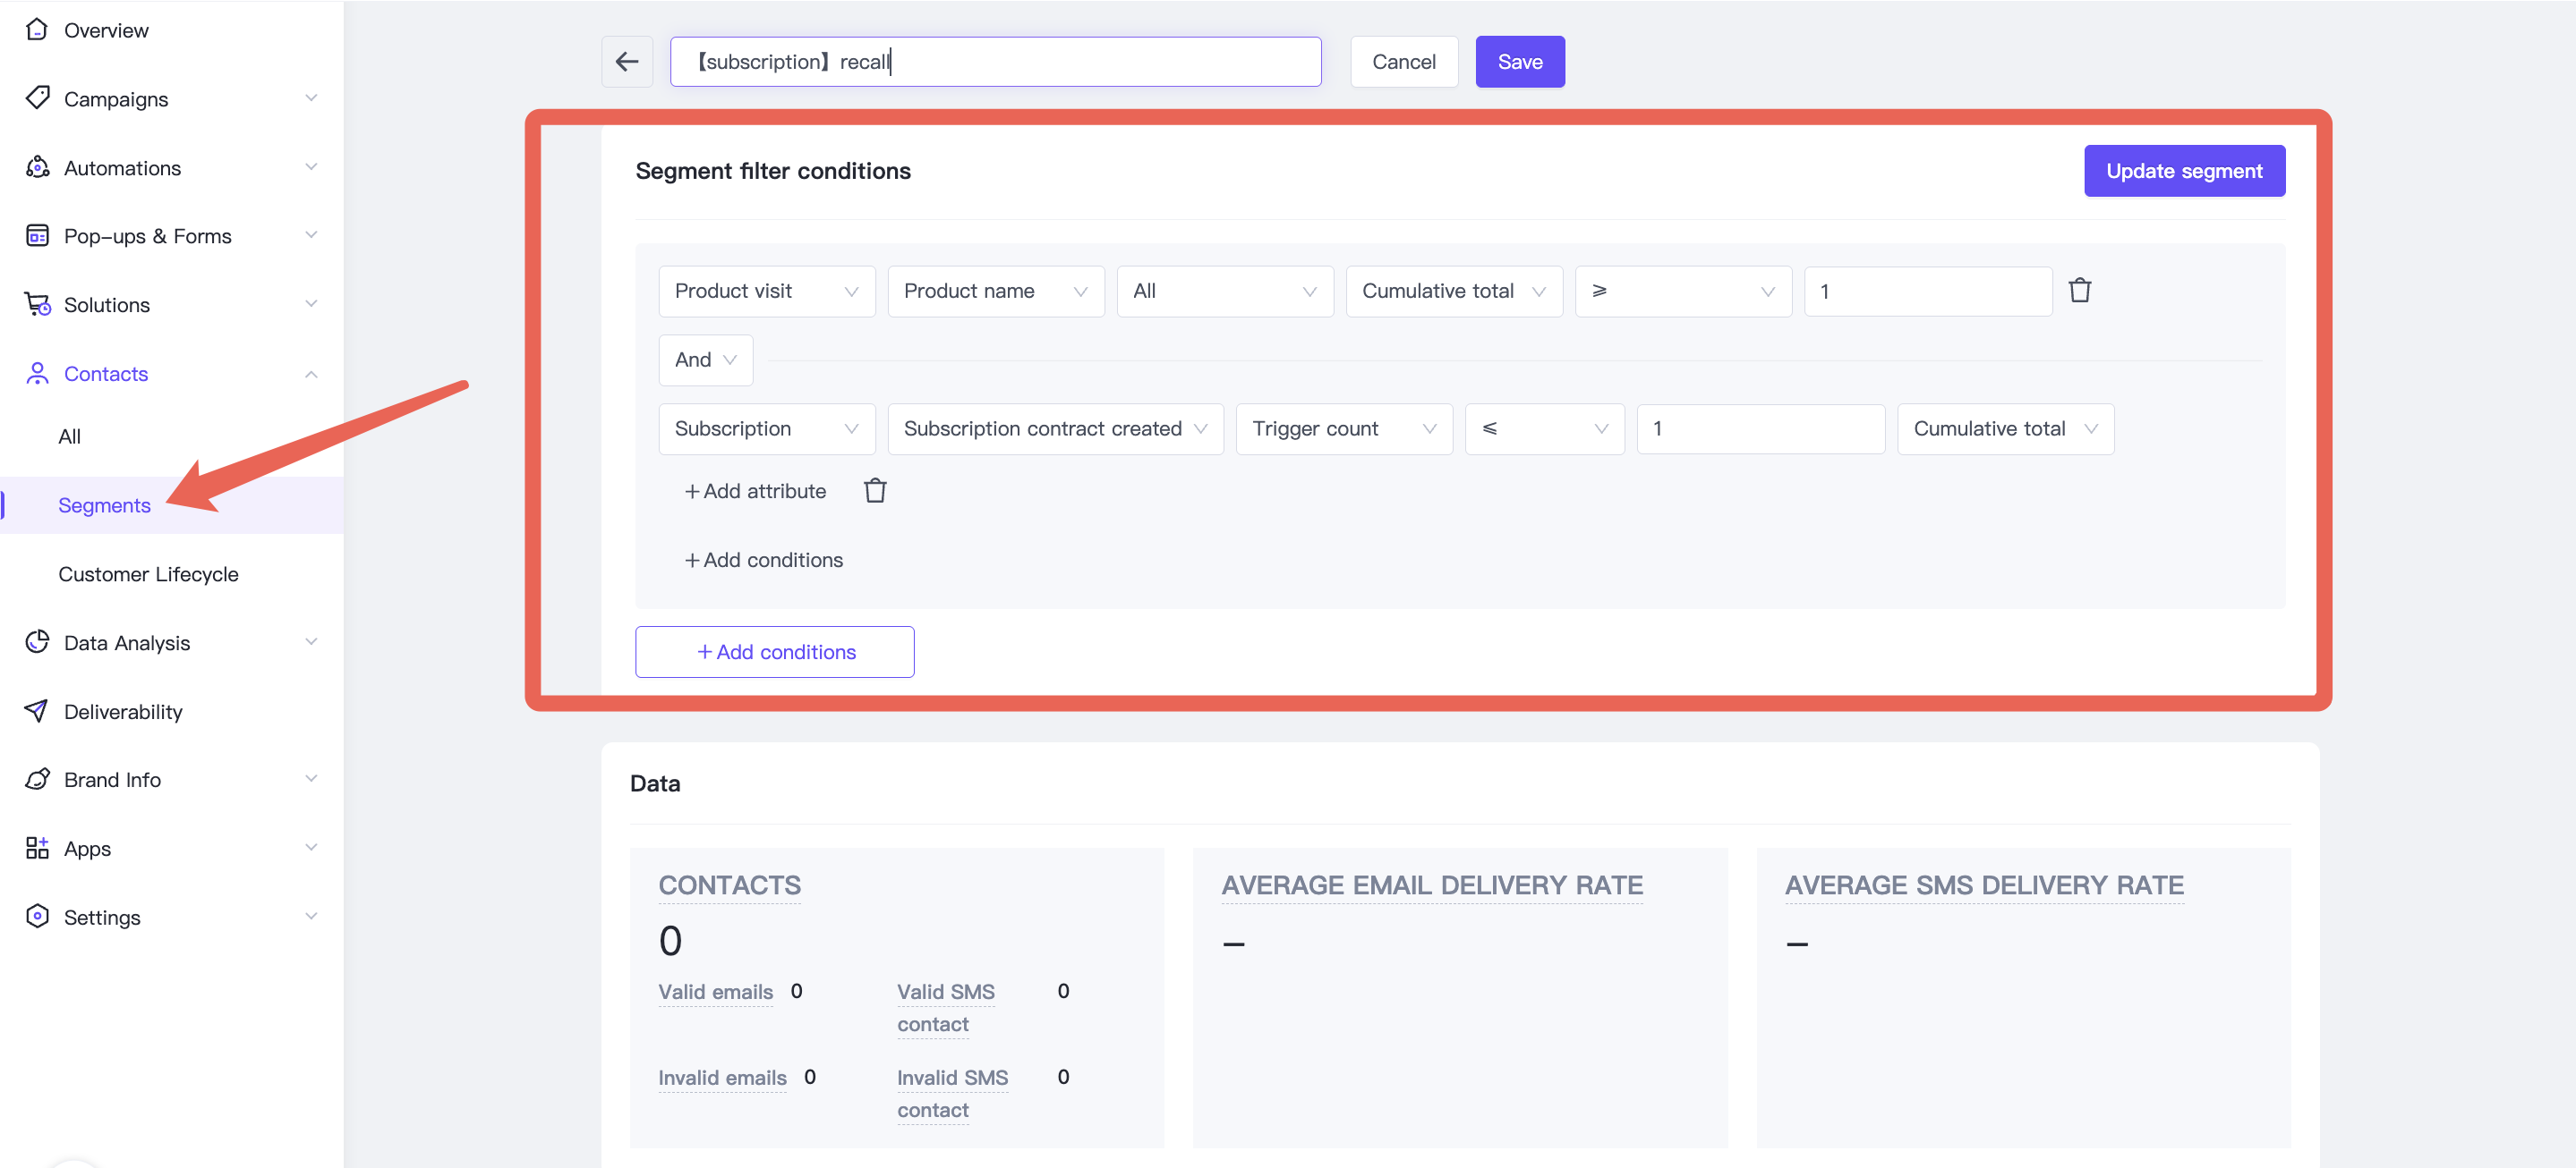Open Customer Lifecycle in sidebar
This screenshot has width=2576, height=1168.
(x=148, y=573)
